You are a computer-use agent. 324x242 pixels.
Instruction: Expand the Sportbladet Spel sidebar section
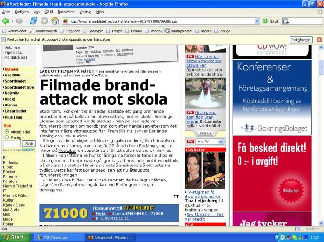coord(19,87)
